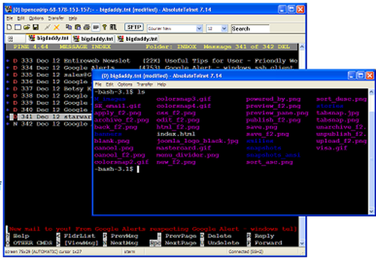Switch to the first bigdaddy.tnt tab
376x261 pixels.
pyautogui.click(x=49, y=38)
